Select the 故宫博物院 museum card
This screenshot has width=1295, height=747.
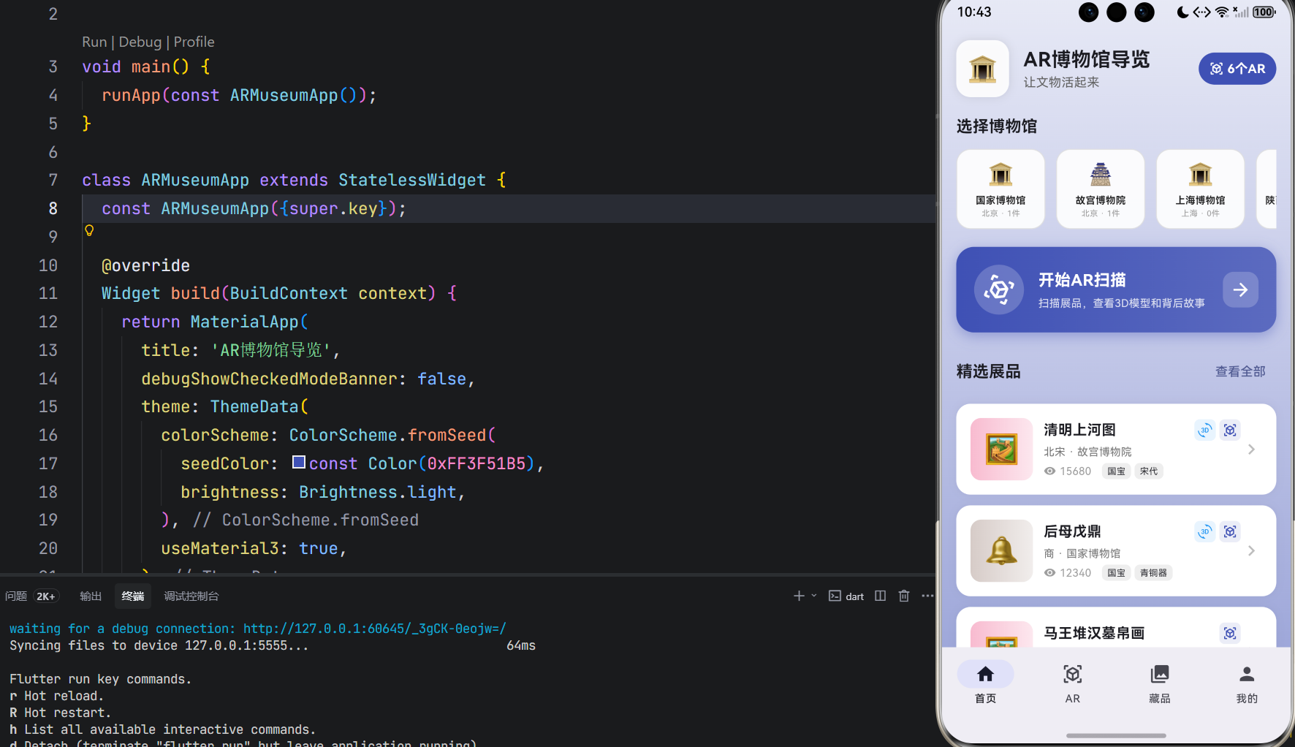pos(1101,189)
